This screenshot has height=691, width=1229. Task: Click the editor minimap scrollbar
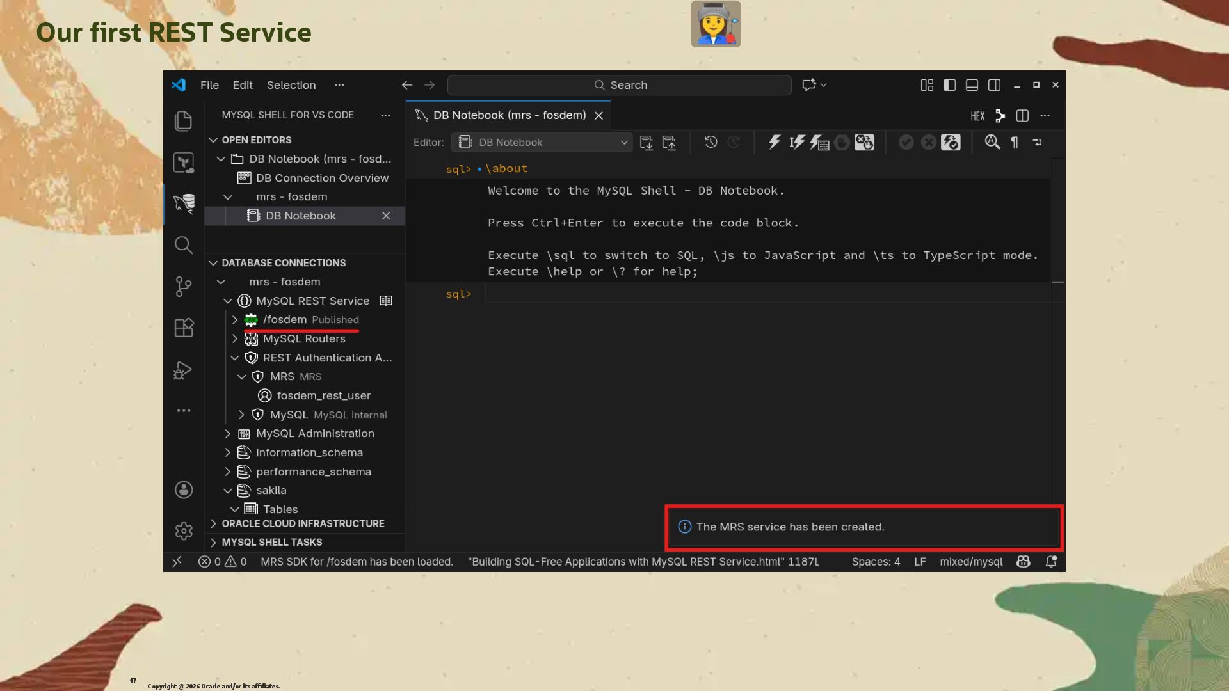pos(1058,282)
